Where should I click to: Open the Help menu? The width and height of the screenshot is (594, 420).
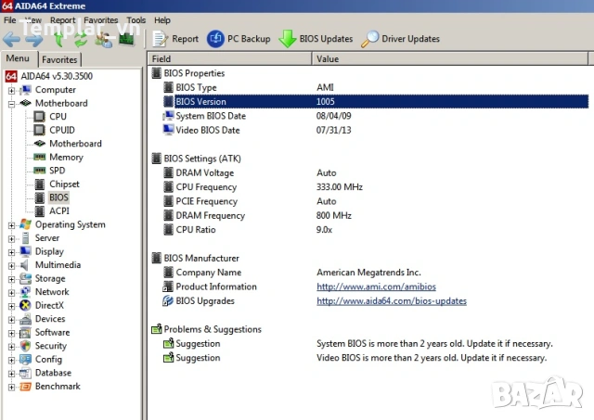[162, 20]
